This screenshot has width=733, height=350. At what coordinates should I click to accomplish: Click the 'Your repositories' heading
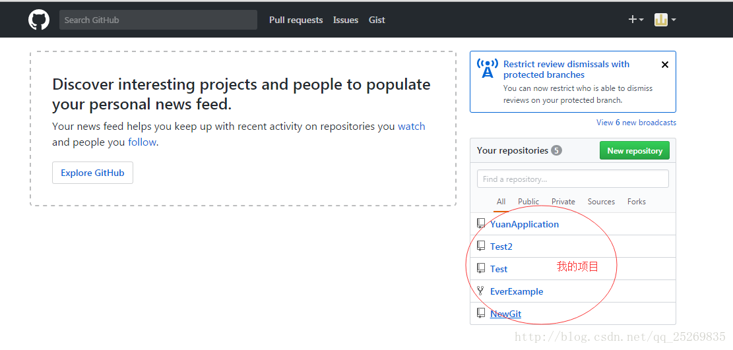513,150
